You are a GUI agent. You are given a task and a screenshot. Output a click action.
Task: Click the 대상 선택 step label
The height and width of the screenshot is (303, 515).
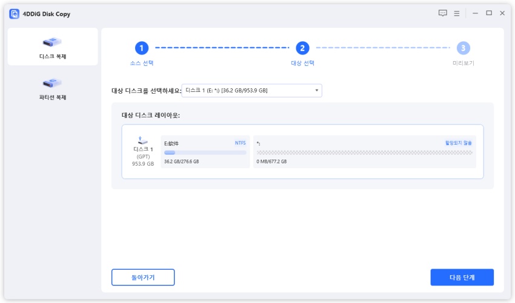[302, 63]
